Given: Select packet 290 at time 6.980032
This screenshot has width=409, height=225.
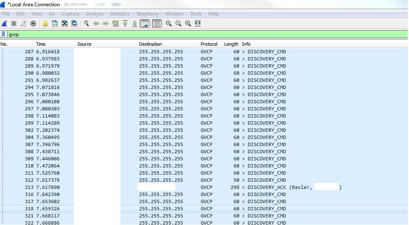Looking at the screenshot, I should pyautogui.click(x=204, y=73).
